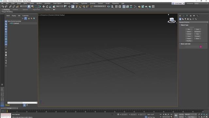209x118 pixels.
Task: Toggle the Spinner Snap button
Action: 87,7
